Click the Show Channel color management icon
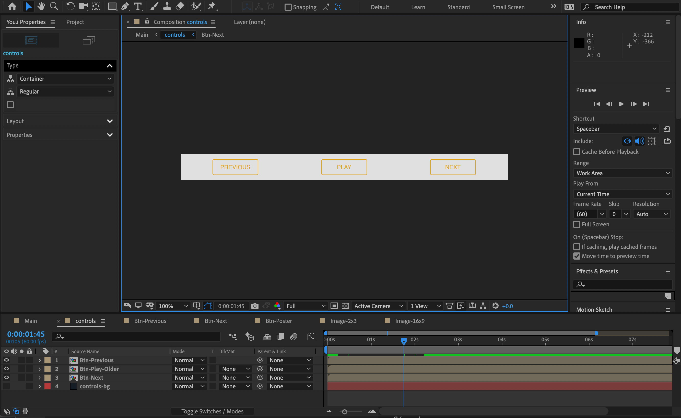Screen dimensions: 681x418 pyautogui.click(x=277, y=306)
